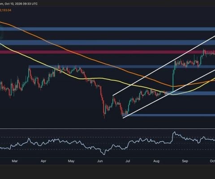Click the 'Mar' label on the time axis
The height and width of the screenshot is (179, 215).
coord(15,161)
